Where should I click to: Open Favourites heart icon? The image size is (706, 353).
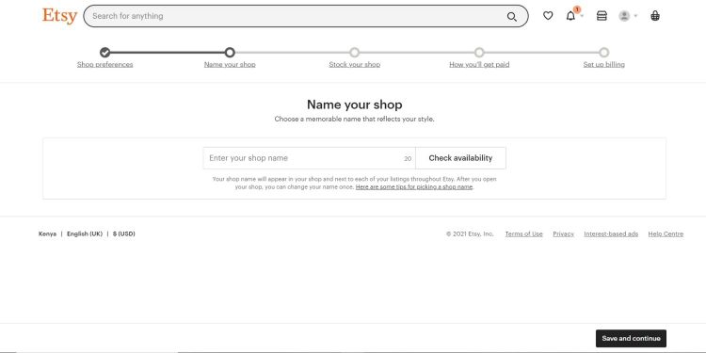click(x=548, y=16)
